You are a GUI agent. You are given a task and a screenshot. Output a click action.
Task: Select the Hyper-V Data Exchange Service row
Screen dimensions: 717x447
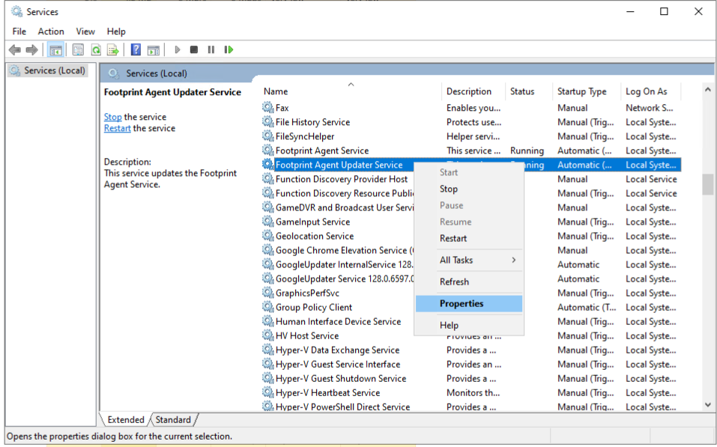coord(471,350)
